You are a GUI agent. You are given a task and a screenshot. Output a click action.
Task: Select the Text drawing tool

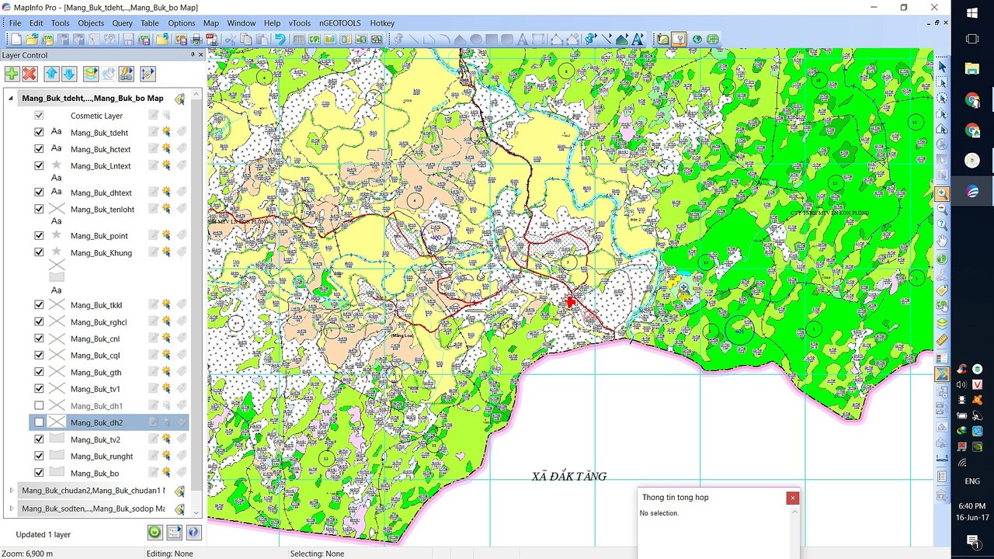(x=523, y=39)
